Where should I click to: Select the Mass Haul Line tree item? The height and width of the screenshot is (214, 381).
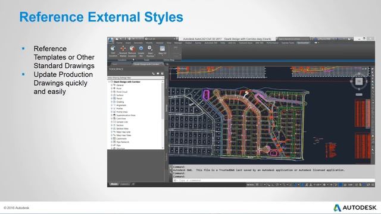123,132
